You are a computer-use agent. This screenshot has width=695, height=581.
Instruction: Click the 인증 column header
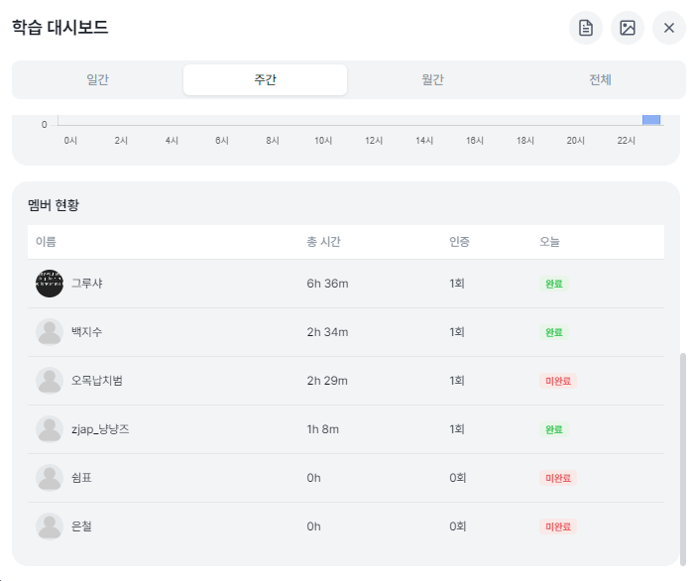459,242
